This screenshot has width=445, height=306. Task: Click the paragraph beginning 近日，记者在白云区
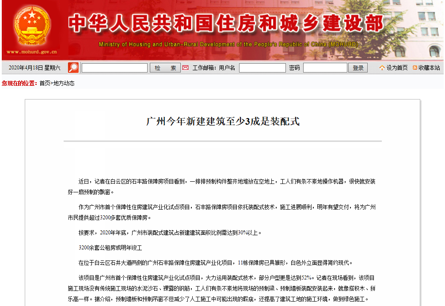tap(222, 187)
